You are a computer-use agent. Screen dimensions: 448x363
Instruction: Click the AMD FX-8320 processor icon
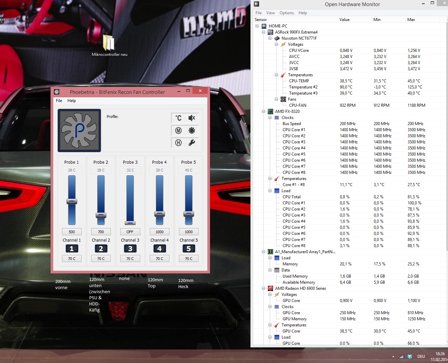click(270, 112)
